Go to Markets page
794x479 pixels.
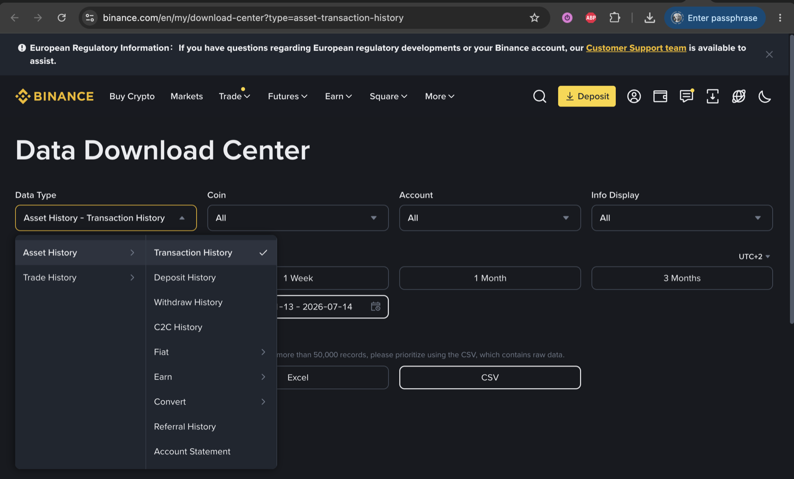click(187, 96)
